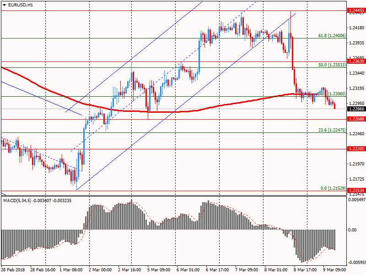Screen dimensions: 366x275
Task: Click the MACD scale value 0.005497
Action: [357, 200]
